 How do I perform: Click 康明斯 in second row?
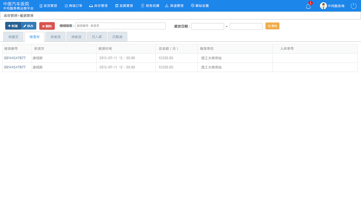[x=38, y=67]
